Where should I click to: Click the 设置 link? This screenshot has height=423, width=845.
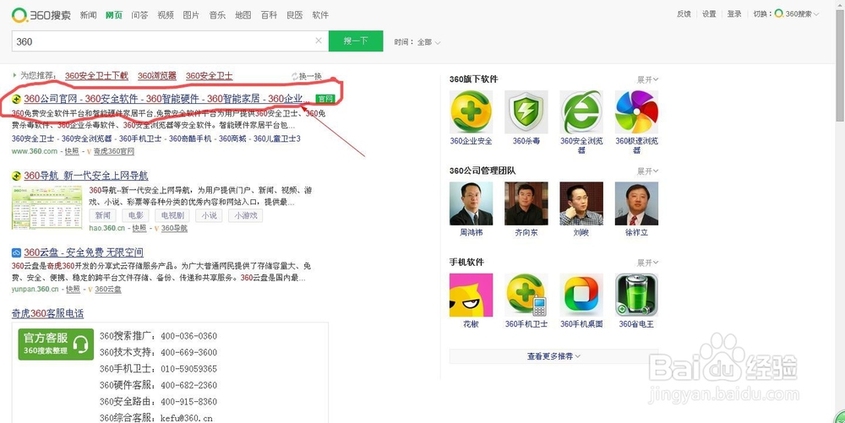(x=709, y=14)
